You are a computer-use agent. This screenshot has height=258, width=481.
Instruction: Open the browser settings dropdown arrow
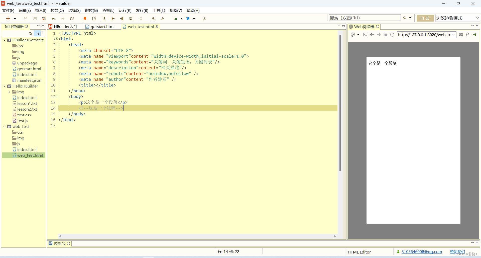(358, 35)
